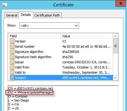The image size is (127, 111).
Task: Click the sha256RSA value
Action: click(71, 52)
